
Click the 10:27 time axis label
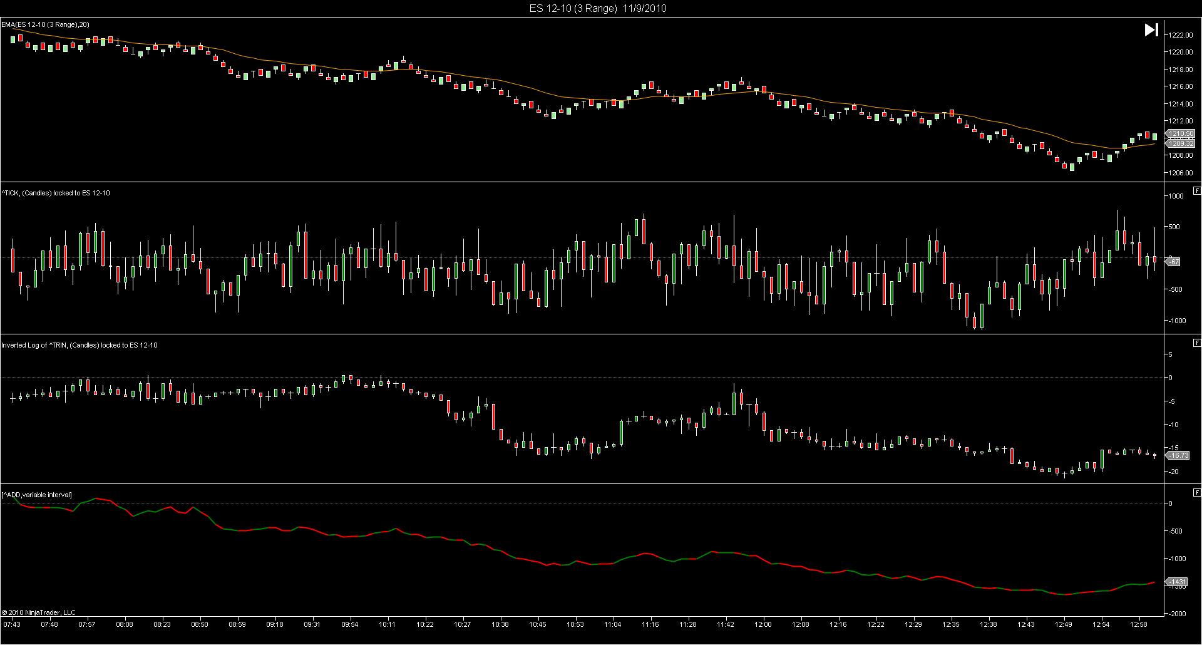[463, 624]
